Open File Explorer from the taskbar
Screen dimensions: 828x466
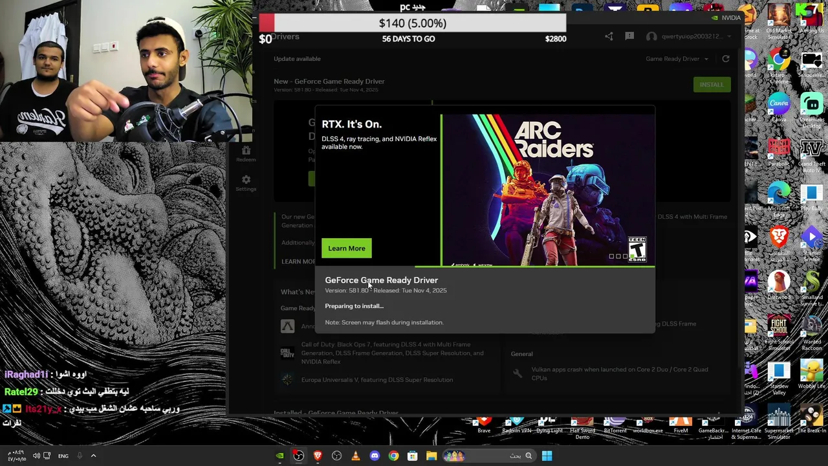431,456
